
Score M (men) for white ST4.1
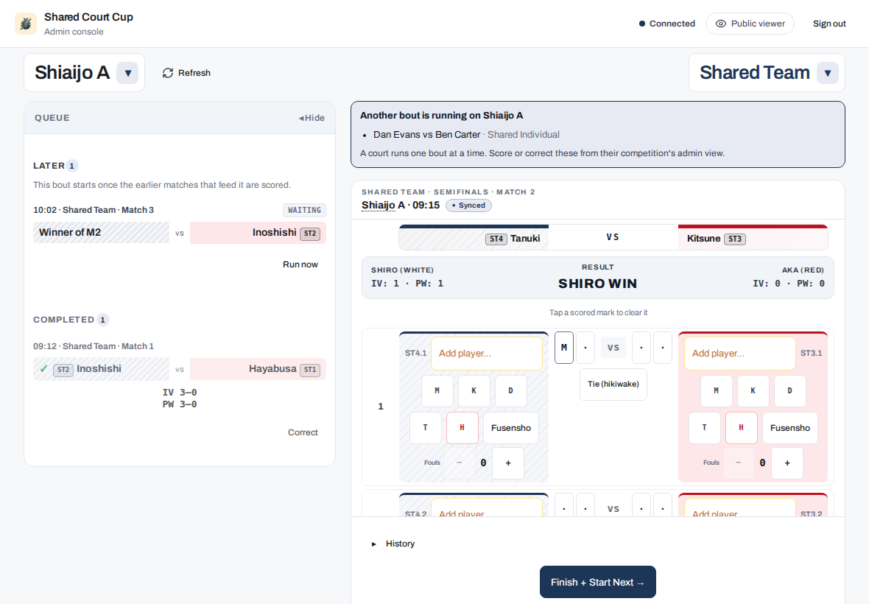coord(437,391)
